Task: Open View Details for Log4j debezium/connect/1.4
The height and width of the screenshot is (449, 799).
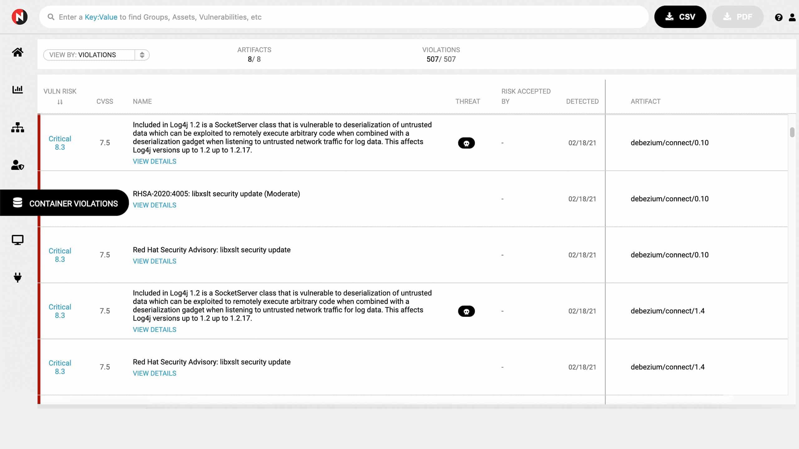Action: point(154,329)
